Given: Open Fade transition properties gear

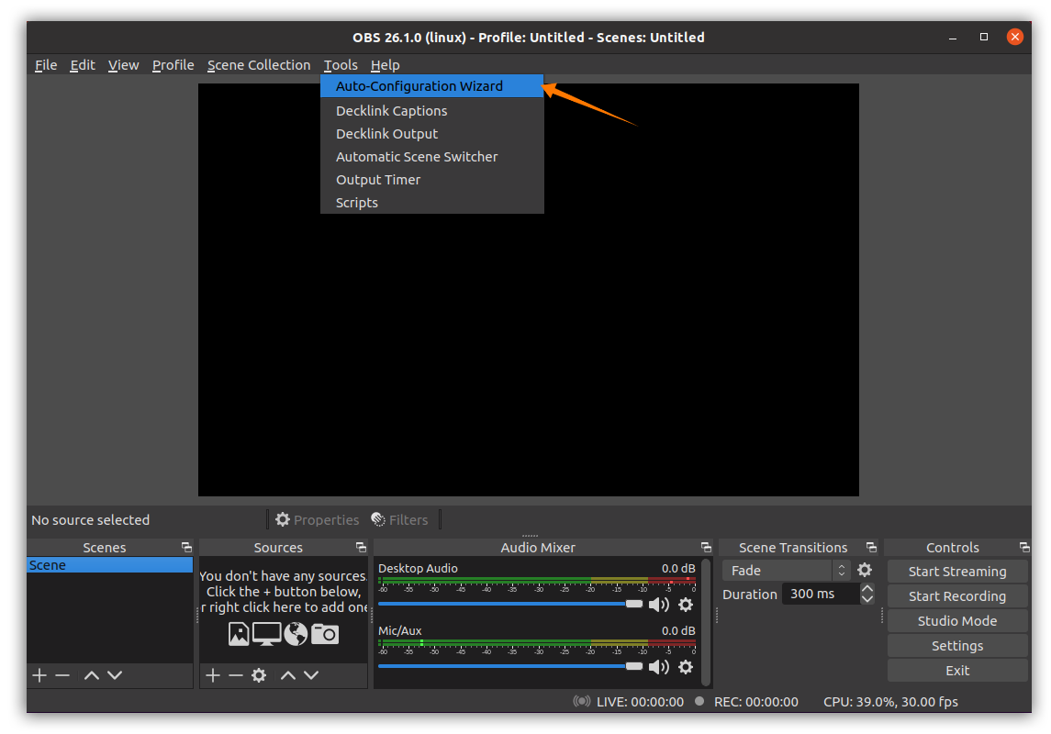Looking at the screenshot, I should [865, 570].
